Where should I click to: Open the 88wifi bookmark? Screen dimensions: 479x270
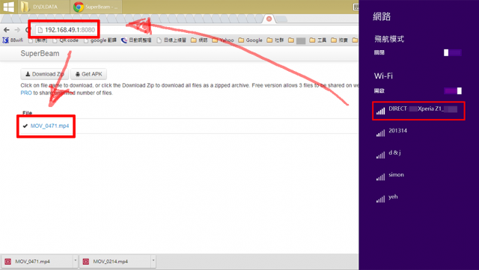pos(13,40)
